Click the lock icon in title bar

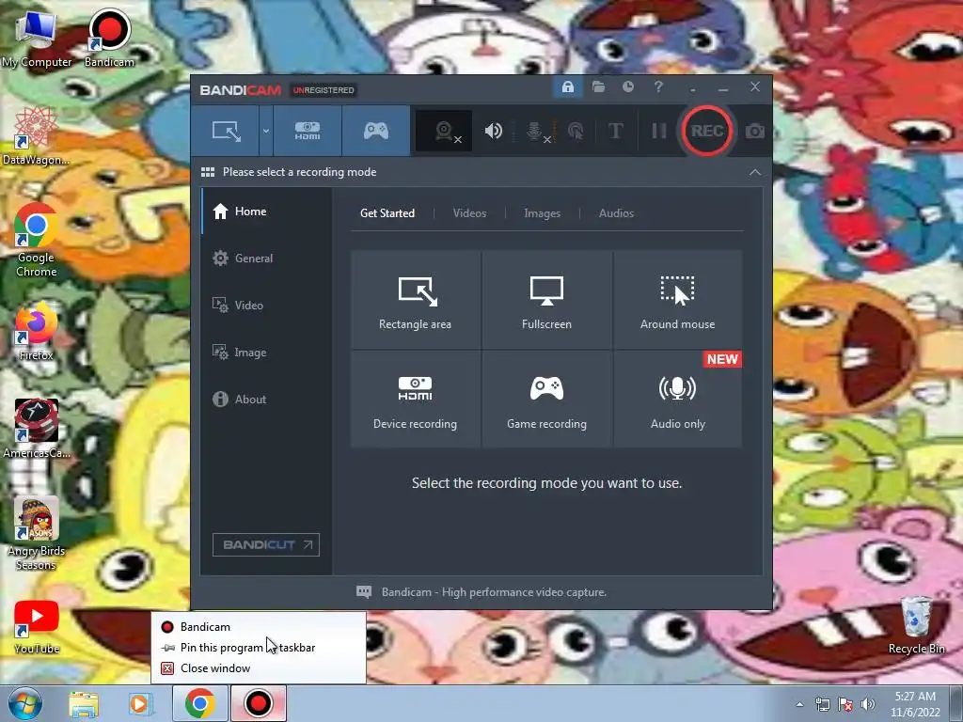[567, 87]
